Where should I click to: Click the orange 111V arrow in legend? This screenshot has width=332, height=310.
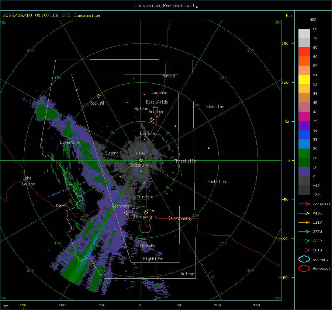(304, 222)
